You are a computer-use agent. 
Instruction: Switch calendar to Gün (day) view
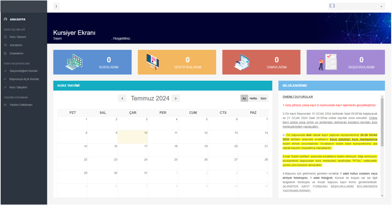click(x=263, y=98)
